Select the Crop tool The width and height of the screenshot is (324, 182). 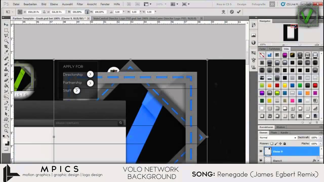tap(6, 47)
